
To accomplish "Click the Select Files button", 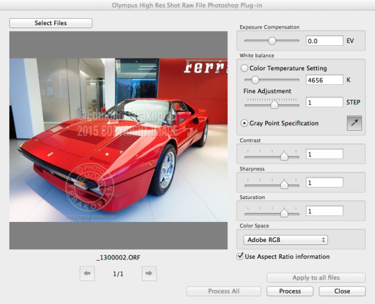I will click(51, 23).
